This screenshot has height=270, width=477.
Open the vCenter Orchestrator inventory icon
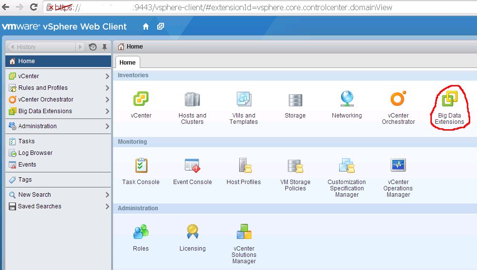point(398,100)
